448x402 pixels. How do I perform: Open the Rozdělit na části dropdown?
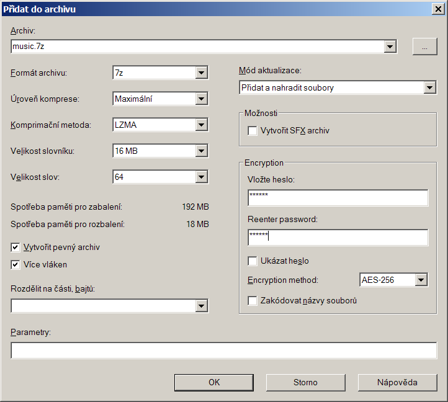point(202,306)
